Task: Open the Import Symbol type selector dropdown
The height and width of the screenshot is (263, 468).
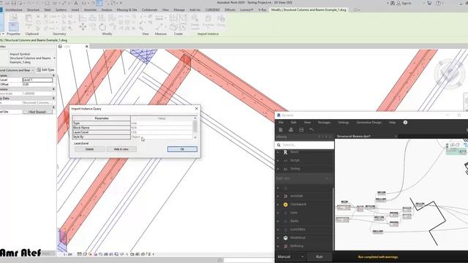Action: point(54,58)
